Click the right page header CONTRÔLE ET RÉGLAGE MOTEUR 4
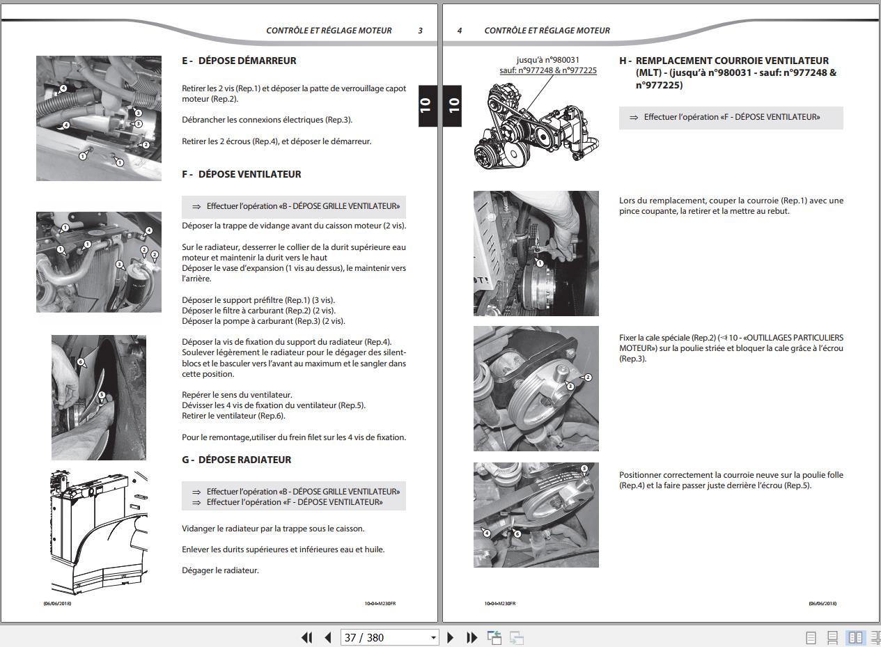The width and height of the screenshot is (881, 647). coord(533,31)
